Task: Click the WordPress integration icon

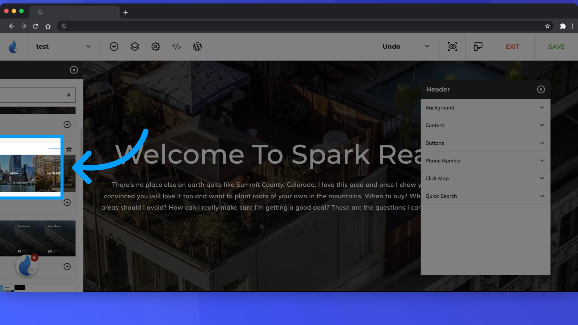Action: pos(197,46)
